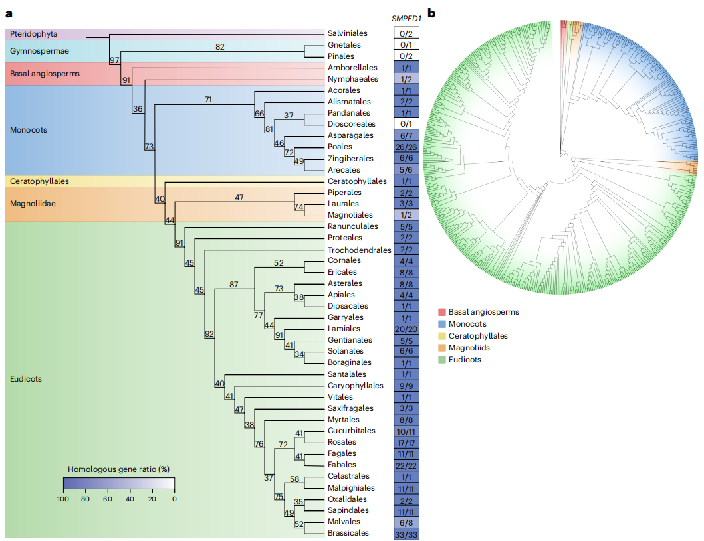Click the green Eudicots legend swatch
704x541 pixels.
pyautogui.click(x=442, y=360)
